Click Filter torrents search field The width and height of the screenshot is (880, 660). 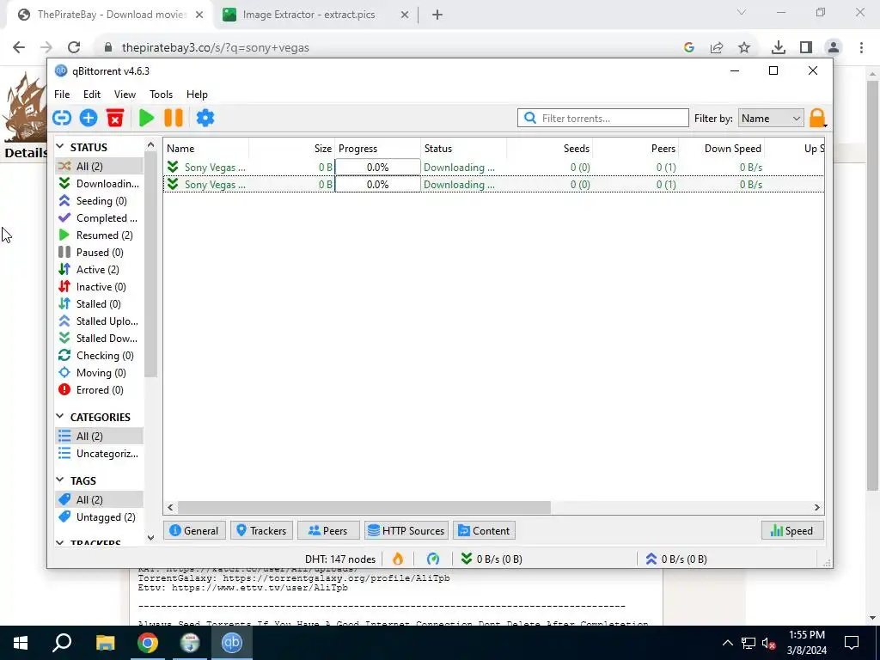click(602, 118)
